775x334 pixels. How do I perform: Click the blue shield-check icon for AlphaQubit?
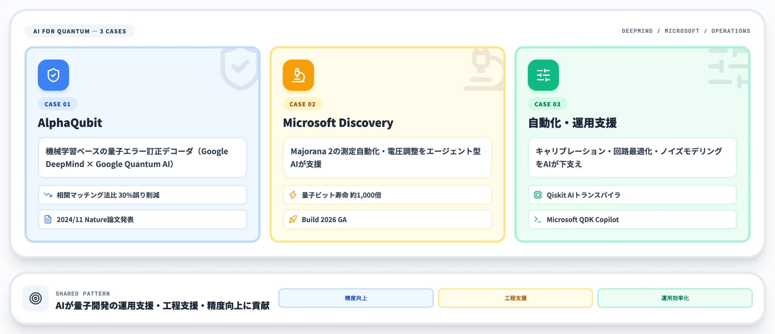click(53, 75)
